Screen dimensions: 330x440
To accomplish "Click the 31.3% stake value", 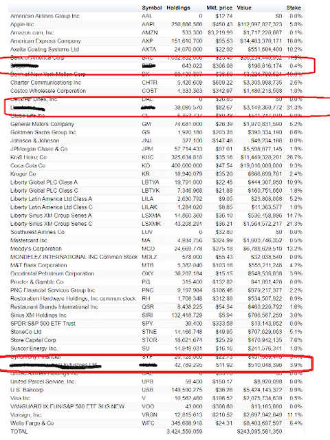I will (x=294, y=107).
